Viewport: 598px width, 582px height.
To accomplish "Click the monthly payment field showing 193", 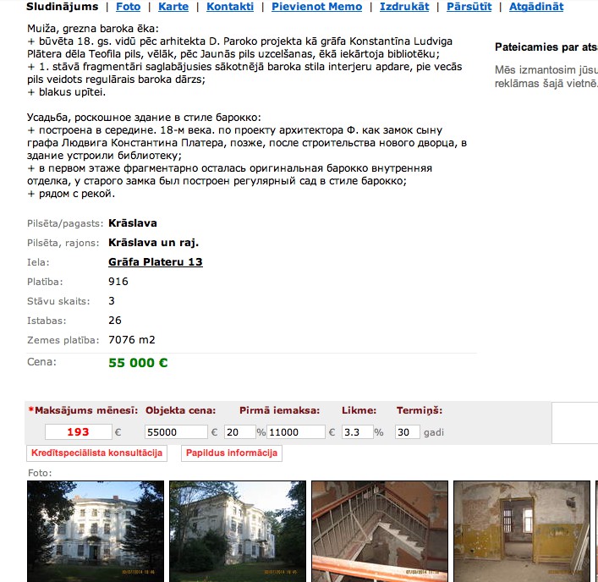I will (x=78, y=431).
